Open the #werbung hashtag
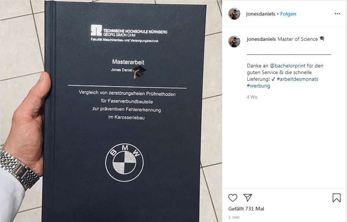The width and height of the screenshot is (347, 222). coord(258,86)
